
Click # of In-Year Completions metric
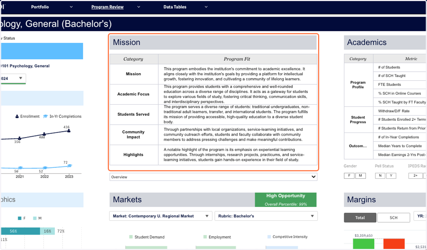(399, 137)
